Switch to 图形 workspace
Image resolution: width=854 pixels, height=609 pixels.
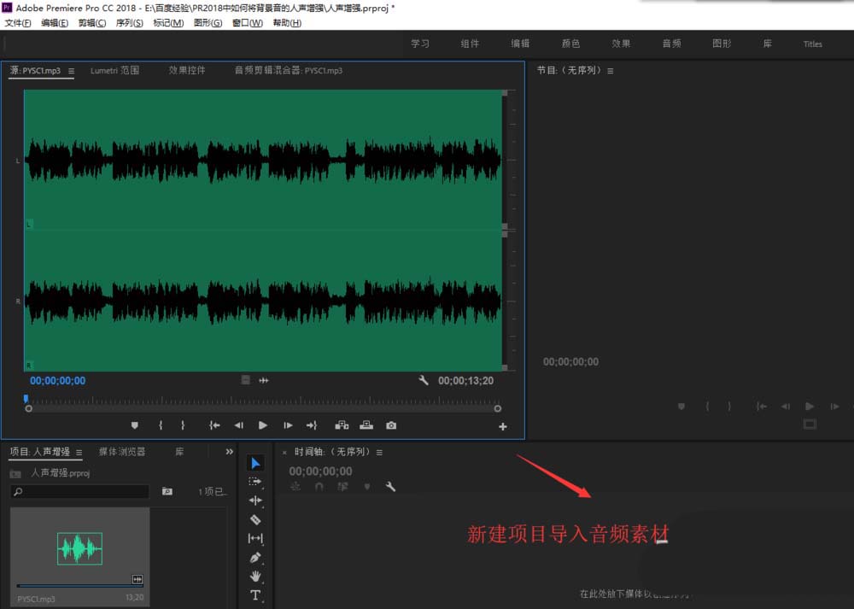click(722, 44)
